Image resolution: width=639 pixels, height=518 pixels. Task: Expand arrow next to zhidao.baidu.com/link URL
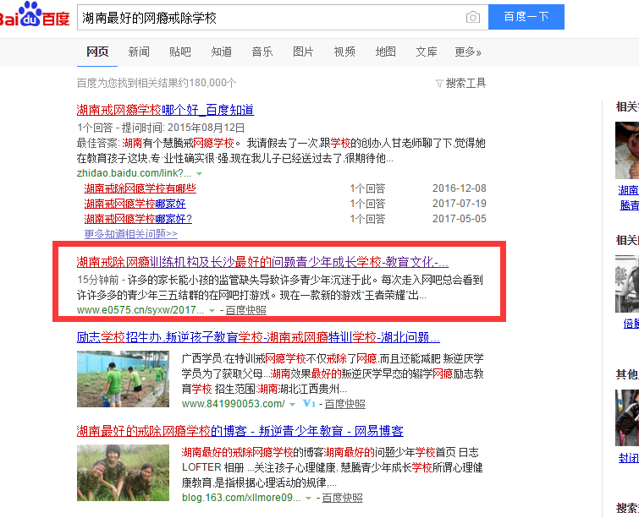pos(199,173)
